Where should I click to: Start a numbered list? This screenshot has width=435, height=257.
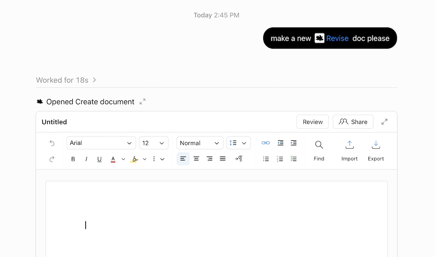point(280,159)
